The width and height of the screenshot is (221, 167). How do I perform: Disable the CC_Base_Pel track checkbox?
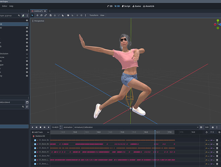[35, 156]
